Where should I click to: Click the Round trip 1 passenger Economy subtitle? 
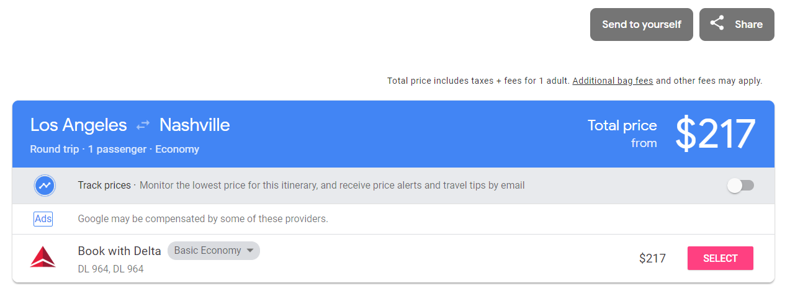pos(115,150)
